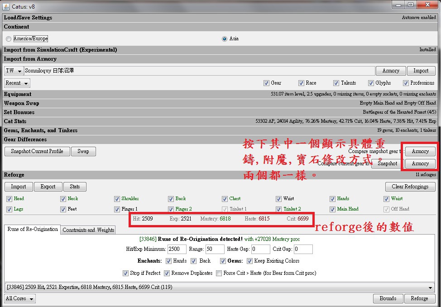Expand the Weapon Swap section

click(x=220, y=103)
